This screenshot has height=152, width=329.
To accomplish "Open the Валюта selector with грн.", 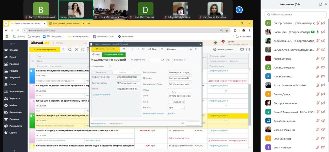I will point(183,108).
